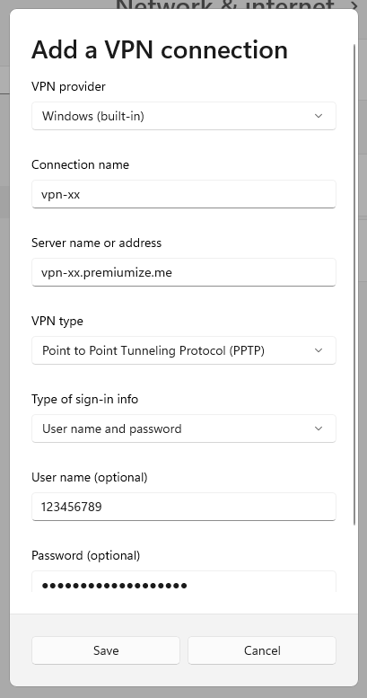
Task: Expand the User name and password dropdown
Action: point(184,429)
